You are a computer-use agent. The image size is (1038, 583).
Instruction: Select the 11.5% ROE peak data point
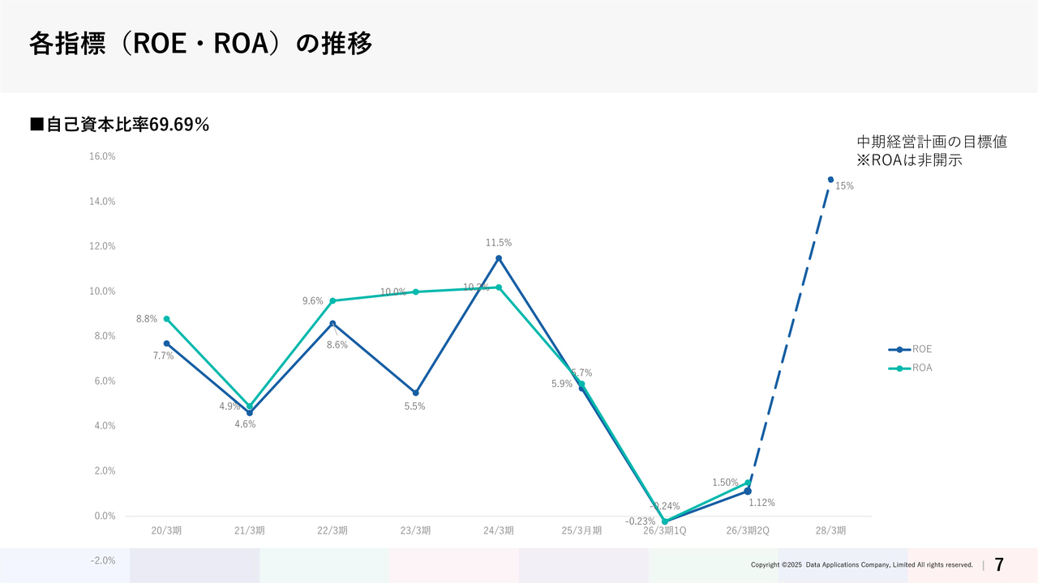coord(499,258)
